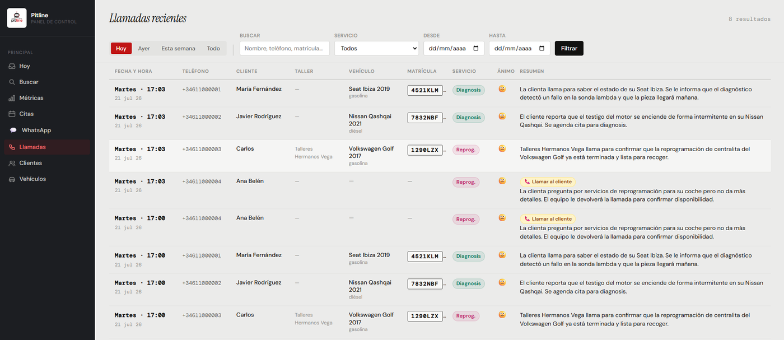Click phone number +34611000001 in 17:03 row

click(x=202, y=89)
